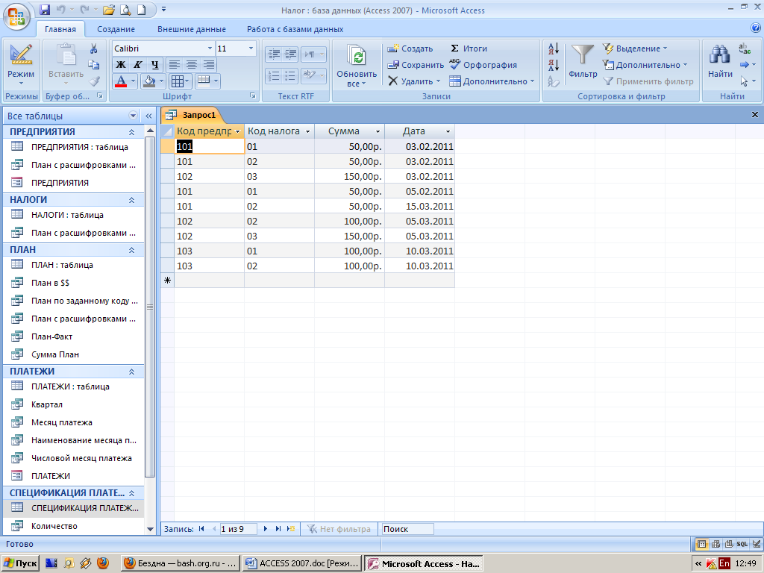Toggle underline (Ч) formatting
This screenshot has height=573, width=764.
click(x=154, y=64)
